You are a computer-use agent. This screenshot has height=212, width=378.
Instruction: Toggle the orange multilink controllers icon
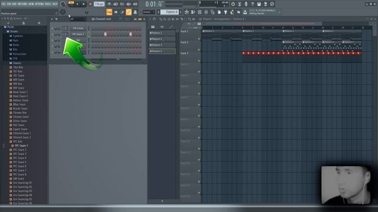[129, 12]
